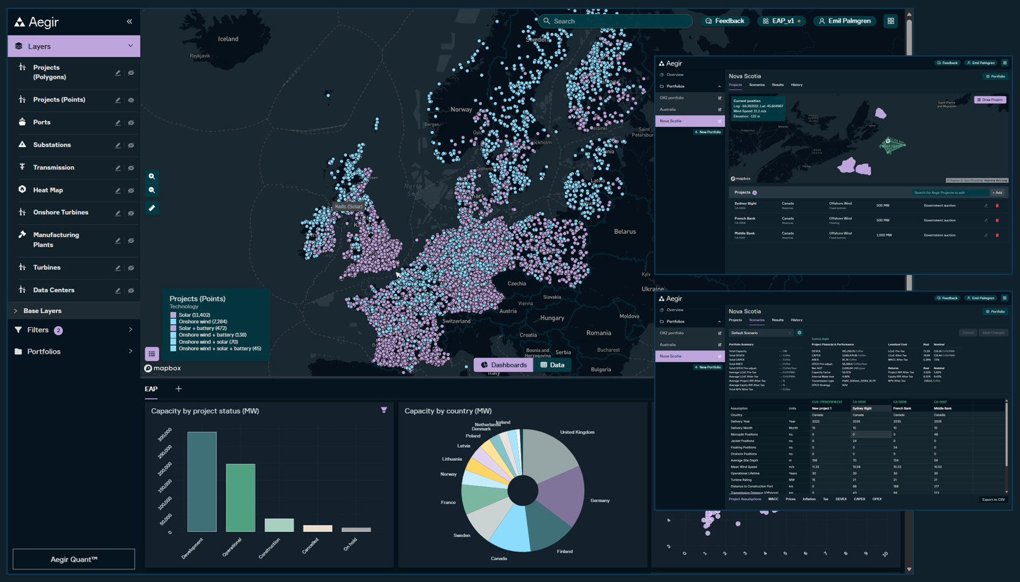Viewport: 1020px width, 582px height.
Task: Select the map measure tool
Action: 152,208
